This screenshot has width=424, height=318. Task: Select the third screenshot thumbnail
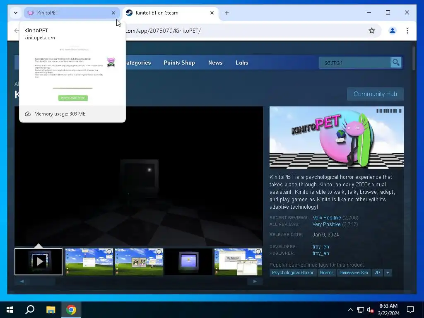tap(139, 262)
